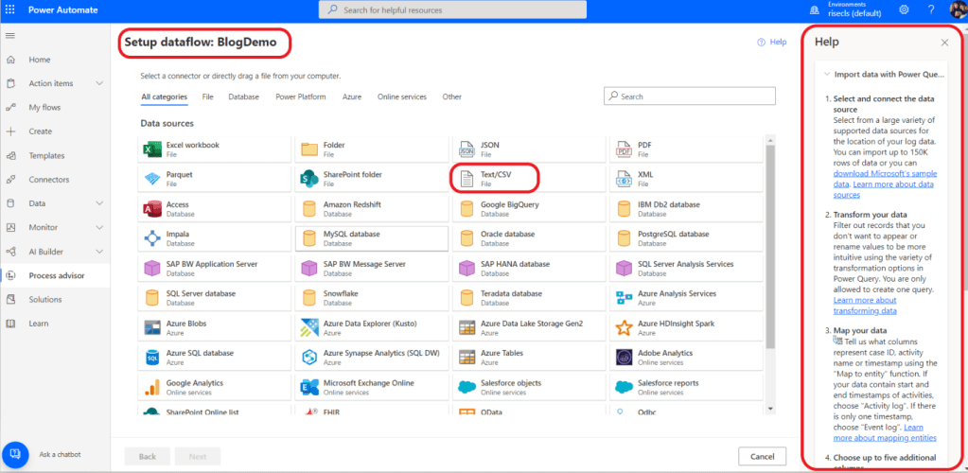968x473 pixels.
Task: Switch to the Online services tab
Action: coord(401,96)
